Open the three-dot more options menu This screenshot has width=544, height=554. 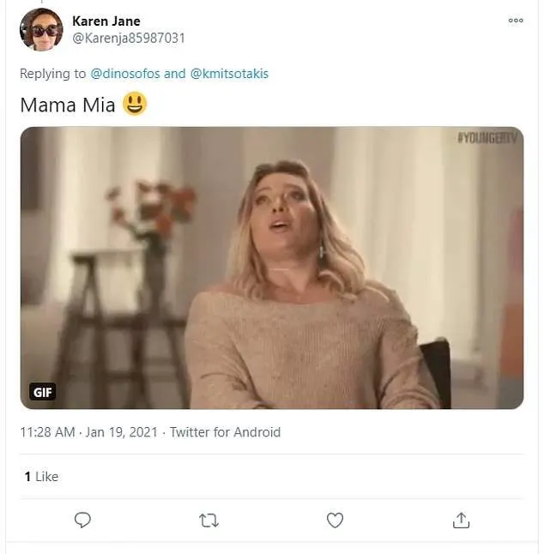[x=516, y=21]
